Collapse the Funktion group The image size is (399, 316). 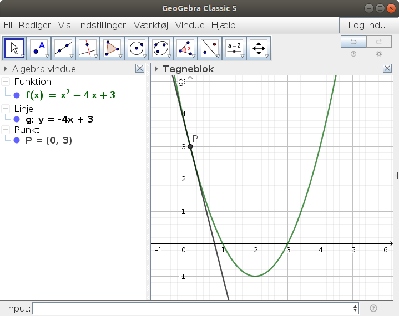coord(6,81)
